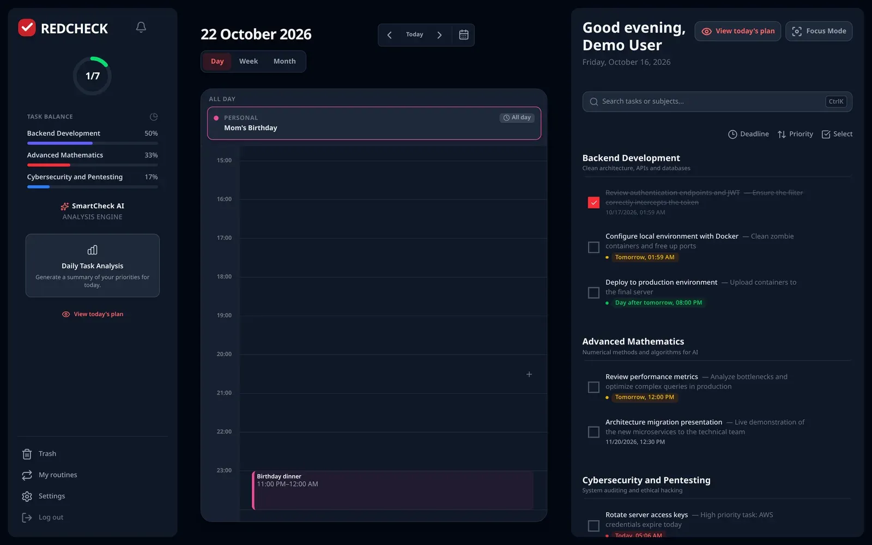Screen dimensions: 872x545
Task: Open the Birthday dinner event
Action: coord(392,491)
